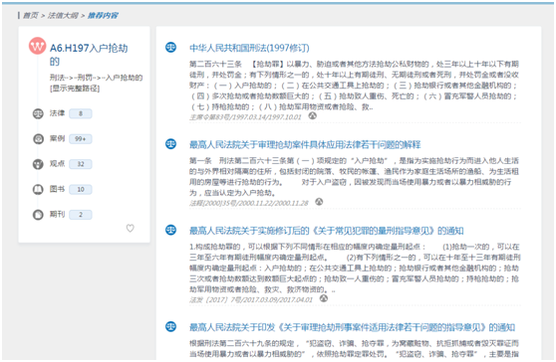Image resolution: width=556 pixels, height=362 pixels.
Task: Open 关于审理抢劫刑事案件适用法律若干问题的指导意见 link
Action: 352,327
